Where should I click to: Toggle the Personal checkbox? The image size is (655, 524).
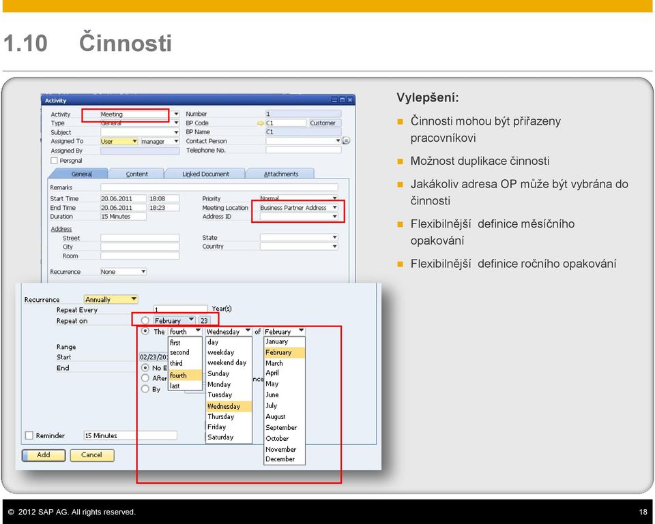coord(54,161)
